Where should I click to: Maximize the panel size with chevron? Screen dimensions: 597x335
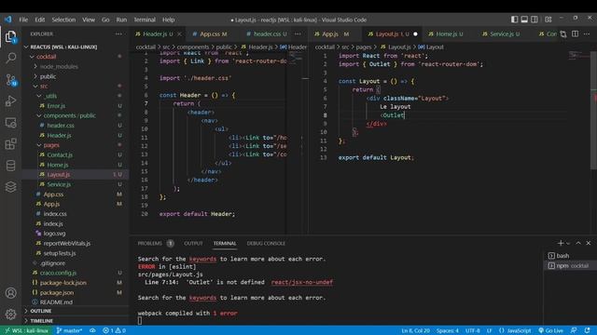[578, 243]
